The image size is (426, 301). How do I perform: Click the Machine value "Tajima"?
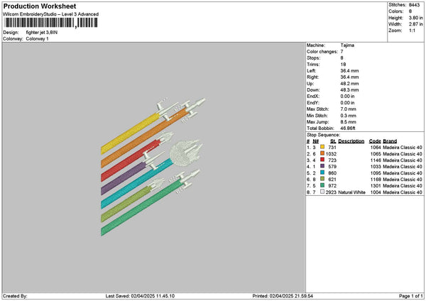(x=347, y=45)
